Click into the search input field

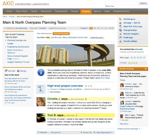coord(122,3)
